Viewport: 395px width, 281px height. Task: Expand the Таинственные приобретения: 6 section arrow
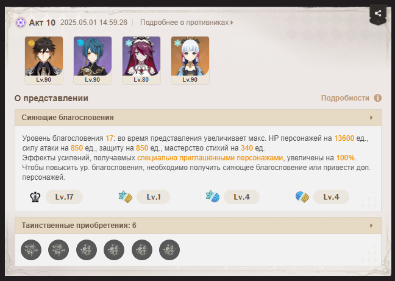[371, 226]
